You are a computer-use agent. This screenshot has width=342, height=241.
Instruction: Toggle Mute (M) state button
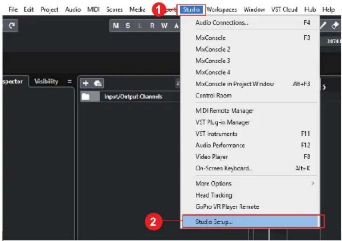click(x=116, y=26)
